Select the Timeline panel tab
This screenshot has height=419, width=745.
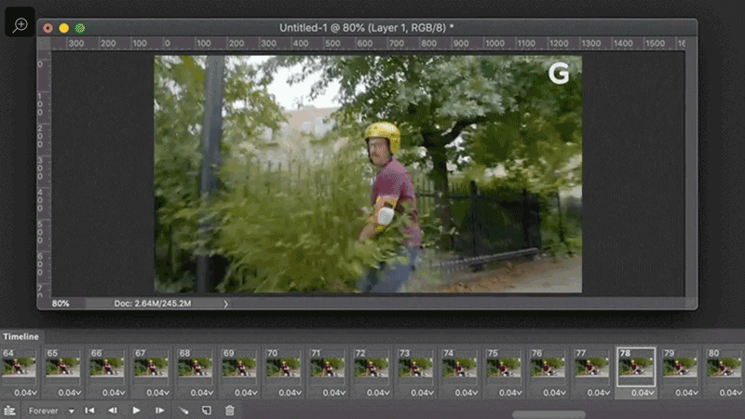pos(20,335)
